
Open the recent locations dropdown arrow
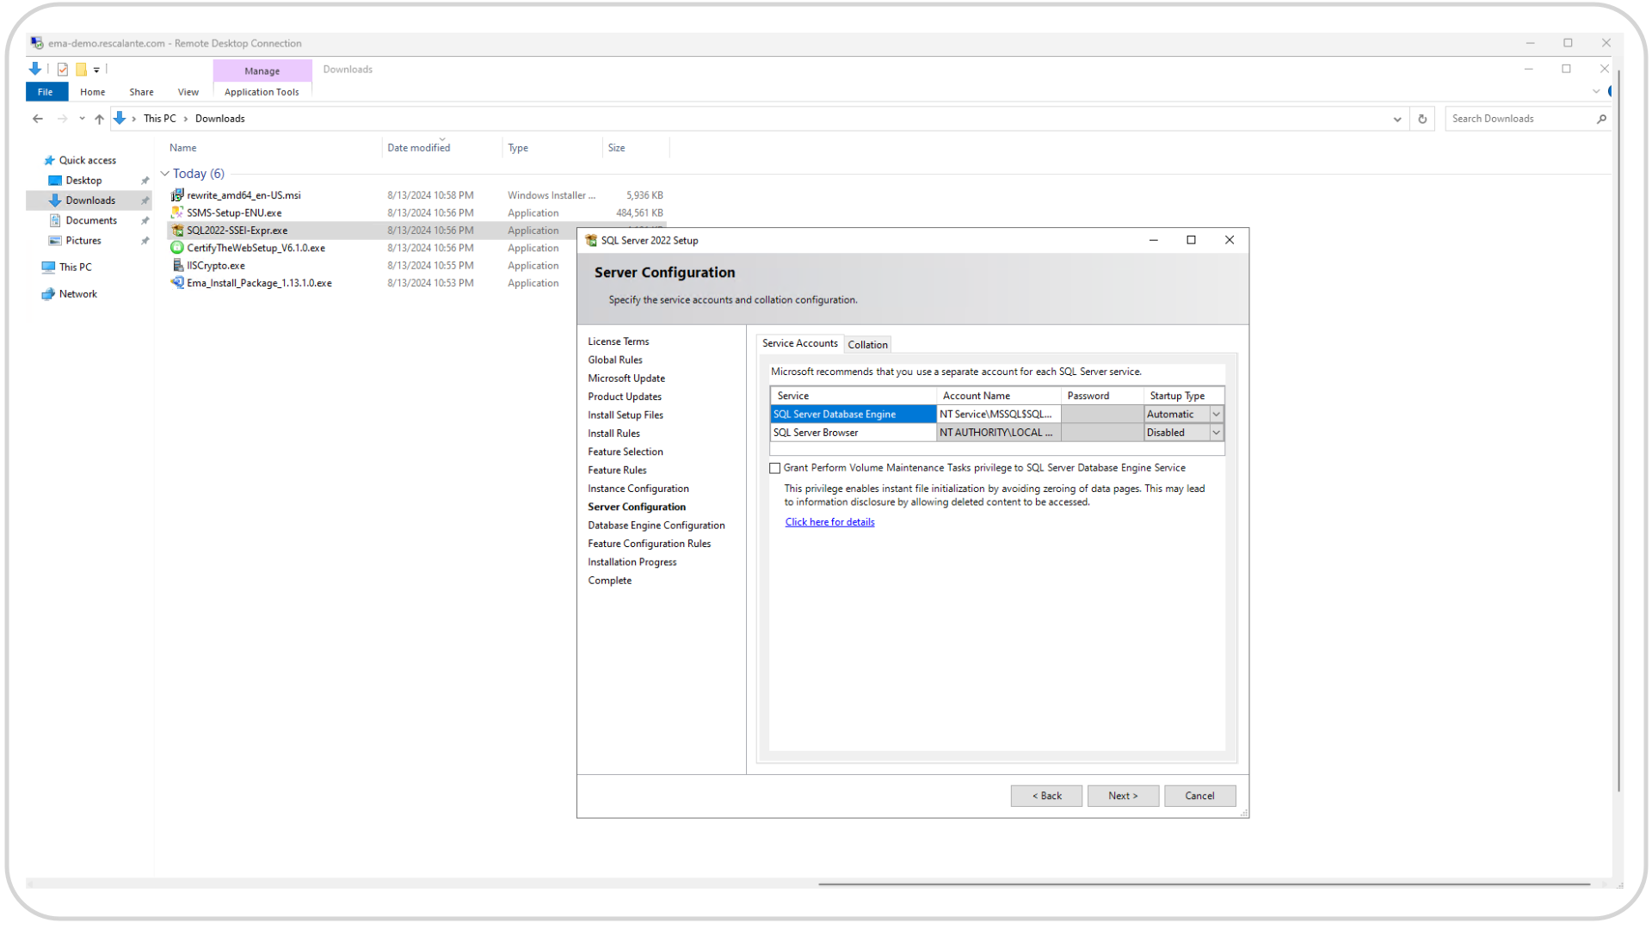click(82, 119)
